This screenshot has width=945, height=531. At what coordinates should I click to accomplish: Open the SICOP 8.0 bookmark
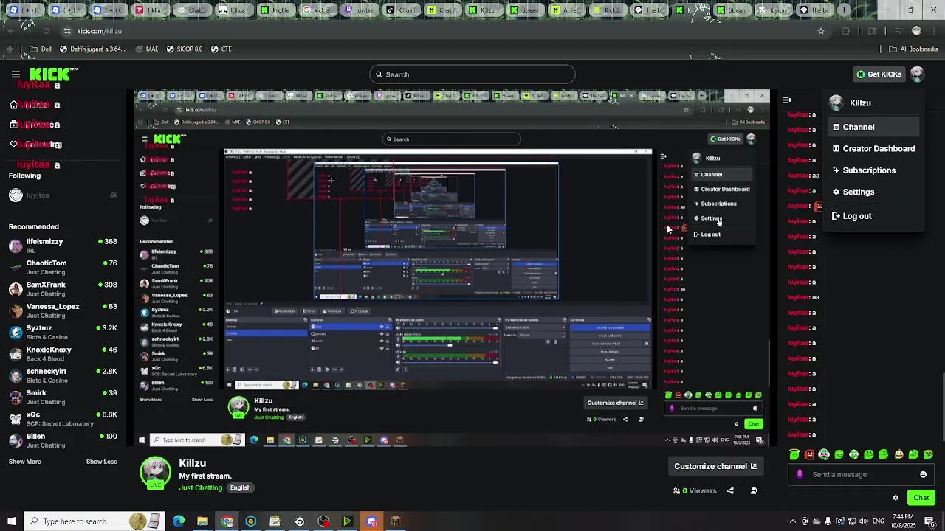point(184,49)
